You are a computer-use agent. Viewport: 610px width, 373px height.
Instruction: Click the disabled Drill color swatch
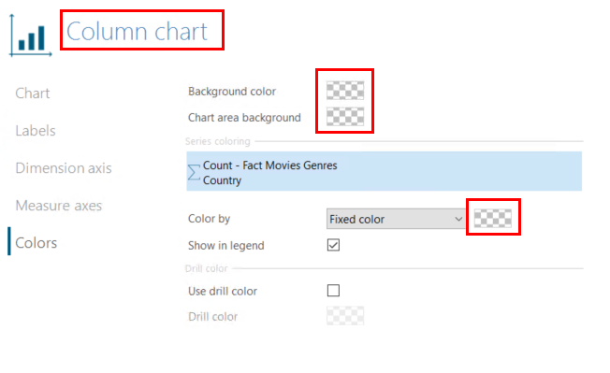point(345,315)
